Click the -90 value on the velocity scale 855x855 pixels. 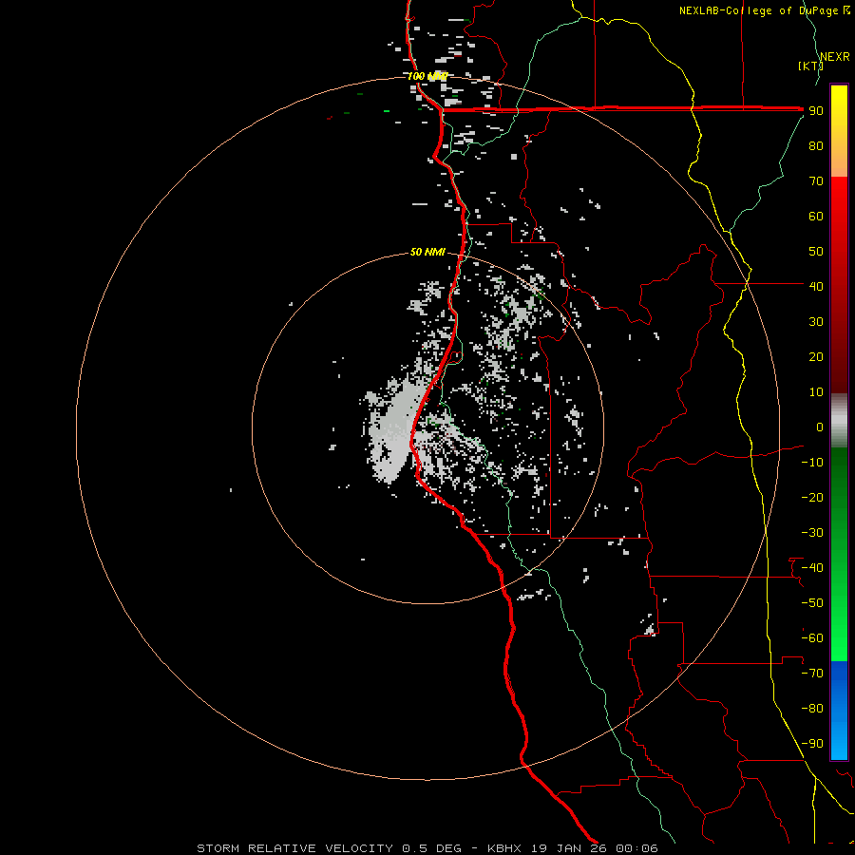pyautogui.click(x=812, y=744)
